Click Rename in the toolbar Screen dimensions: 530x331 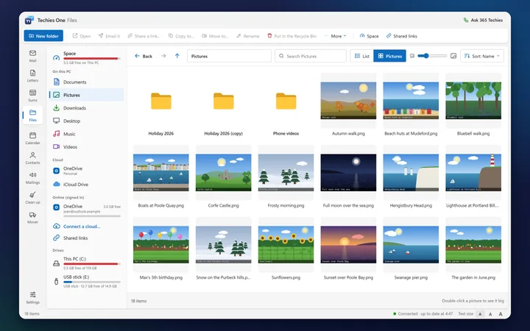point(248,36)
